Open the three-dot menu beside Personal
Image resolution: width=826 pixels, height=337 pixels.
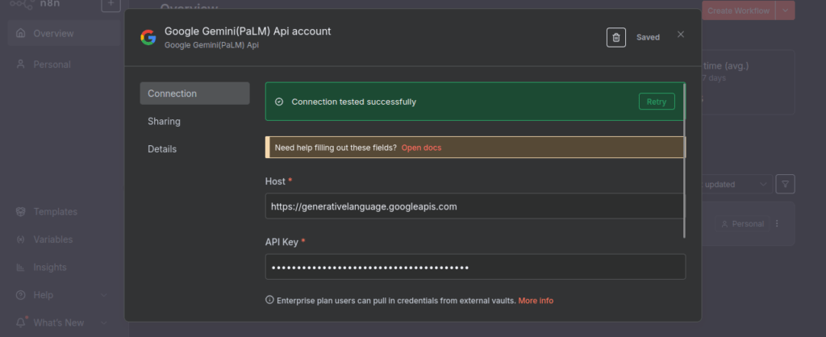[x=777, y=223]
